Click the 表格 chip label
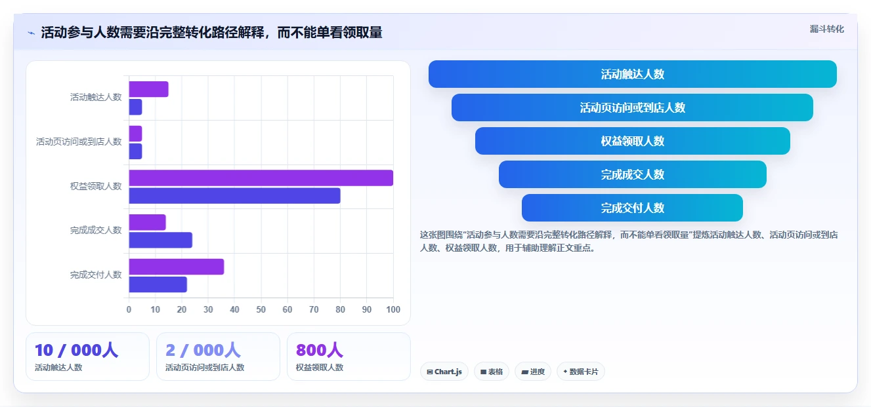 [x=496, y=372]
